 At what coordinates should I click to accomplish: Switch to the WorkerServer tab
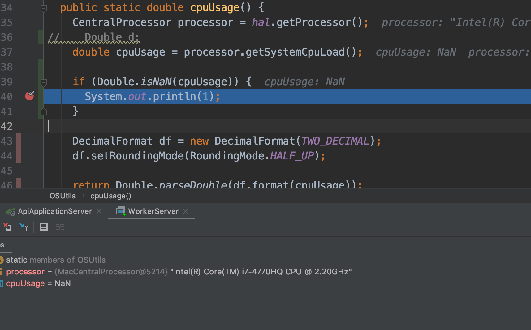pos(153,211)
